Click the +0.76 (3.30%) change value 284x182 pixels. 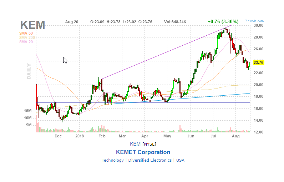tap(223, 21)
